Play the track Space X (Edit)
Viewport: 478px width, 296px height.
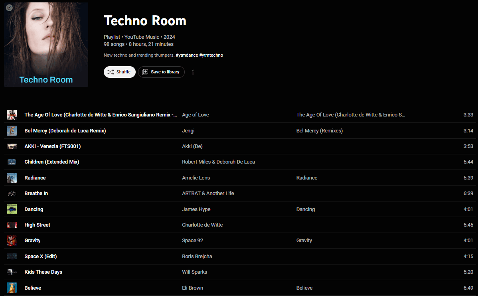pyautogui.click(x=40, y=256)
